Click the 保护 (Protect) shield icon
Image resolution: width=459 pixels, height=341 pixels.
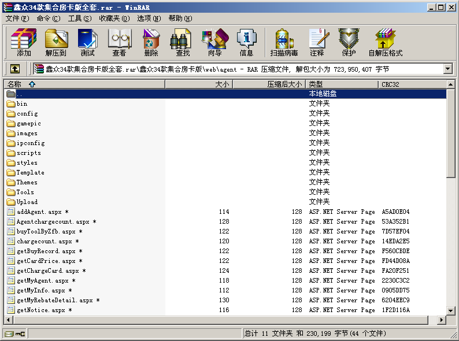point(349,43)
